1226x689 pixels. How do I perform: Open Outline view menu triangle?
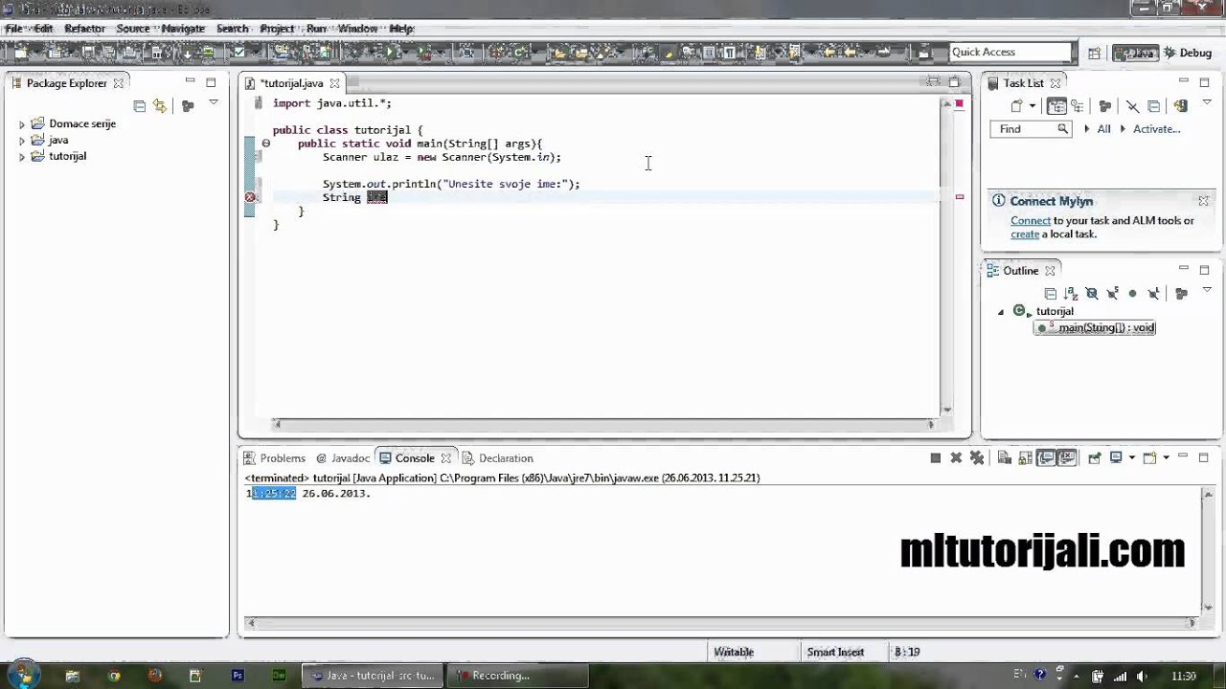(1207, 290)
